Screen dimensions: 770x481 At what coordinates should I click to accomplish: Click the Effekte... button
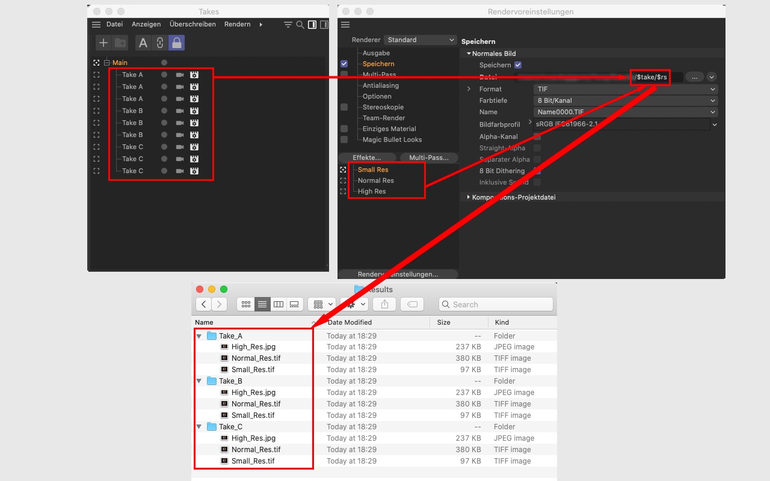tap(367, 158)
